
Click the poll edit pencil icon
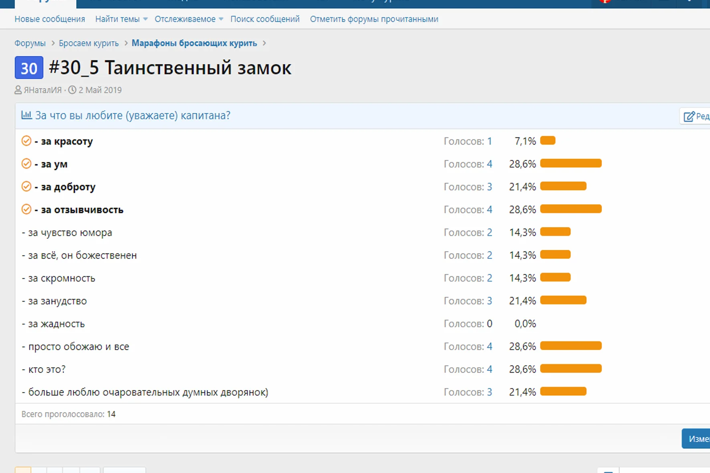[689, 117]
